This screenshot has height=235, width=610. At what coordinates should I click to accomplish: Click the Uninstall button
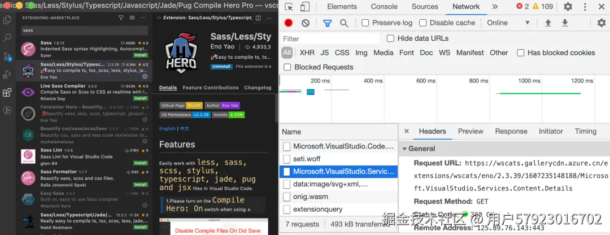click(221, 67)
